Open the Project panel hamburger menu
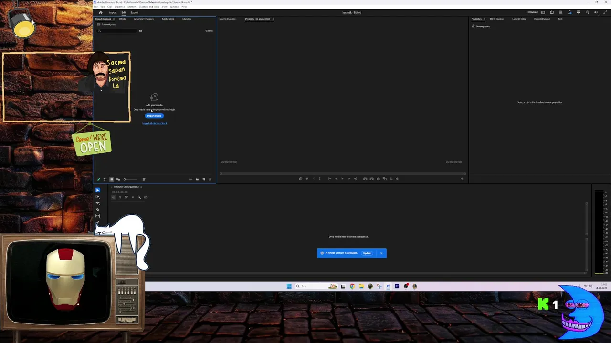The image size is (611, 343). pyautogui.click(x=114, y=19)
